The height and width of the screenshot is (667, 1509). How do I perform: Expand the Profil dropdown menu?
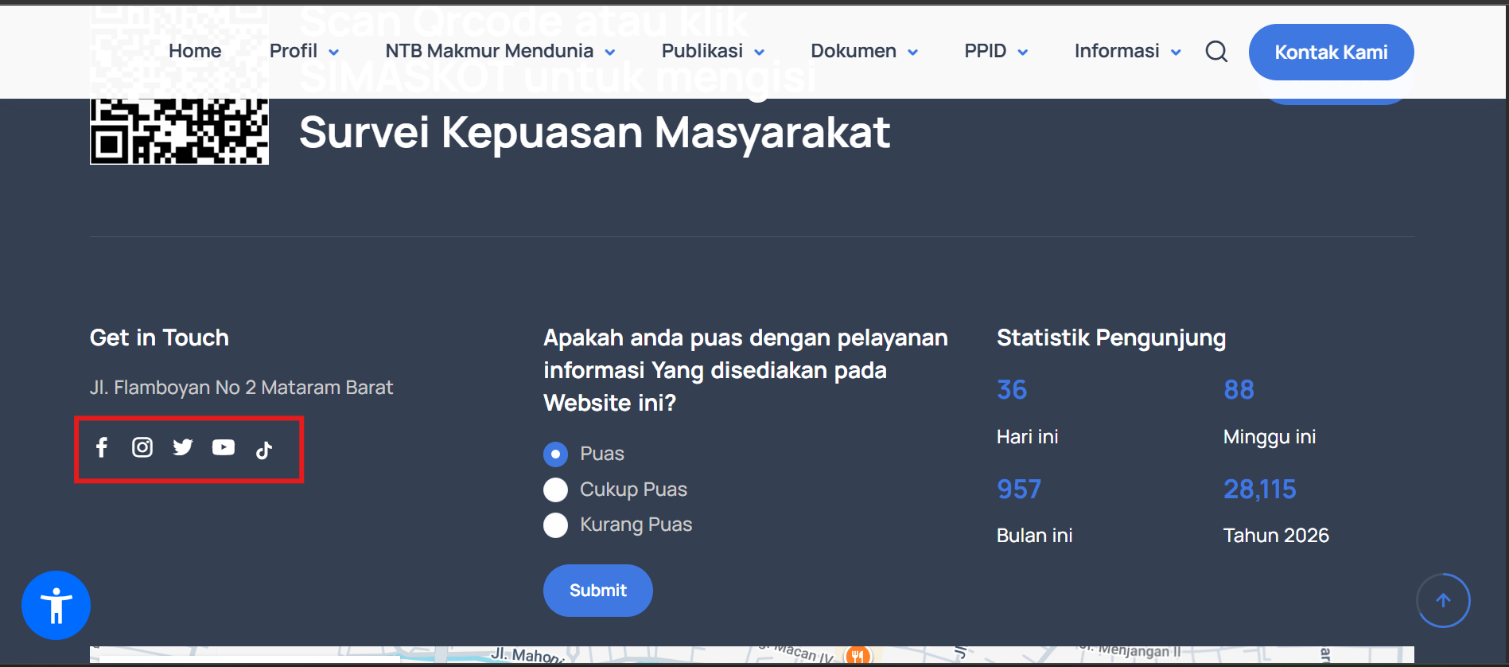point(305,51)
